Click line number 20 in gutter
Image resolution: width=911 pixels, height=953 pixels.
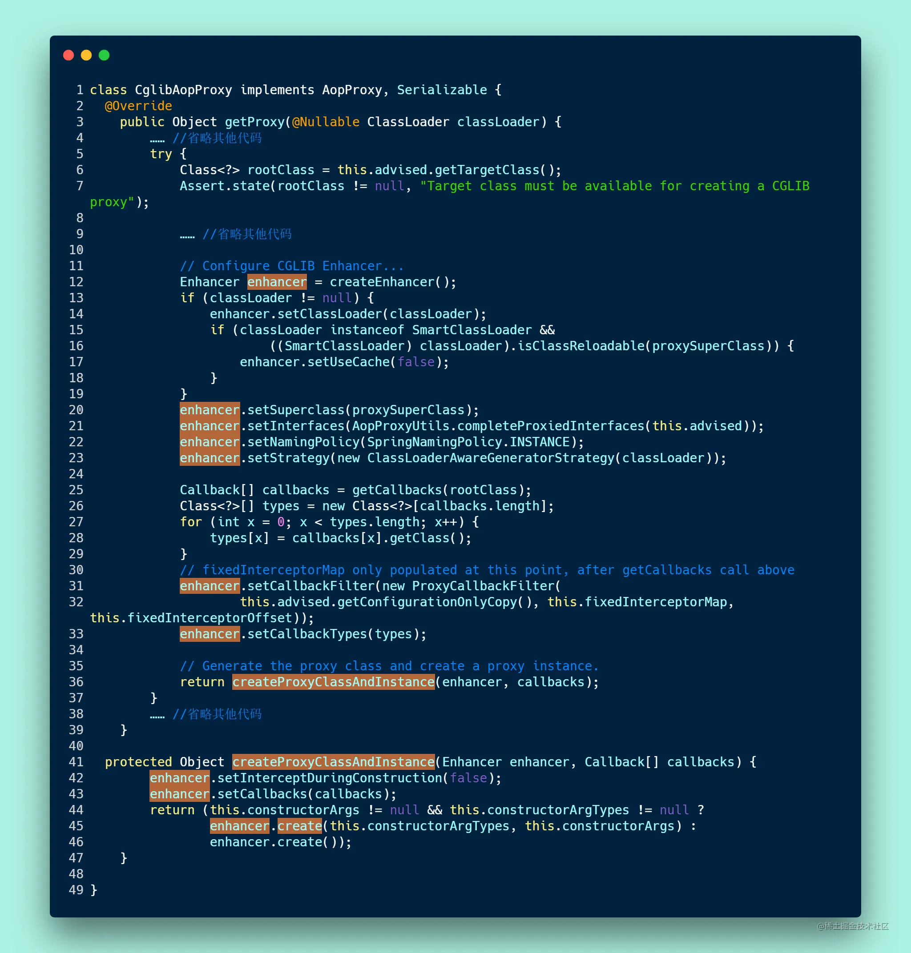click(76, 410)
